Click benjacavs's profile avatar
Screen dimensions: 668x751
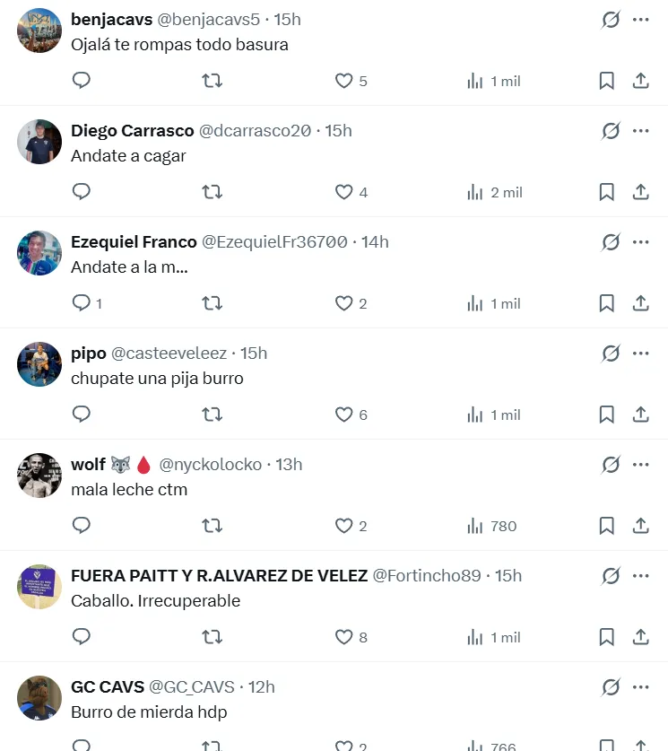coord(39,31)
